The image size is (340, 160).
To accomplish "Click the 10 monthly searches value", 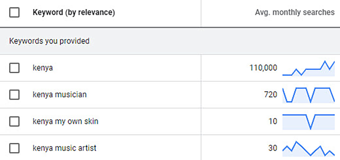I will tap(273, 121).
